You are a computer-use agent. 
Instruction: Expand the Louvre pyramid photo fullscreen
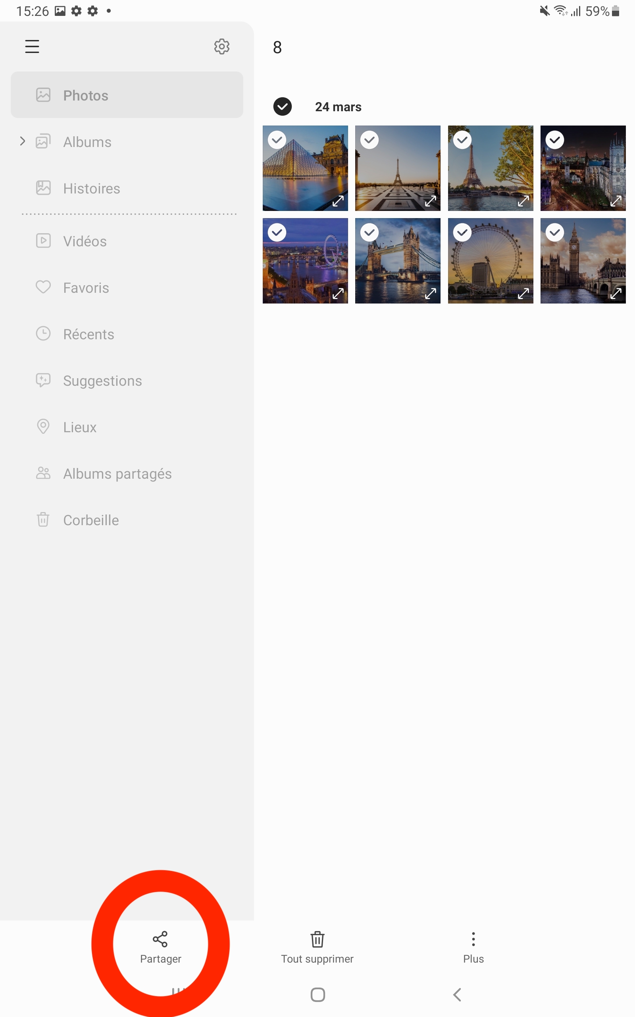[338, 201]
